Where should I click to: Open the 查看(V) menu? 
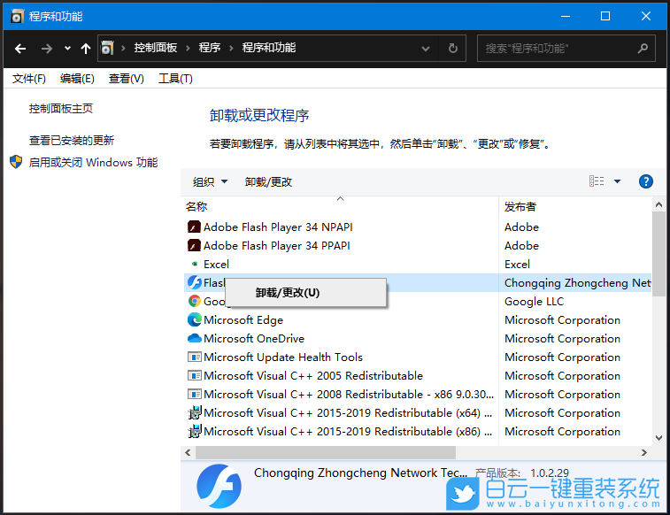pyautogui.click(x=126, y=79)
